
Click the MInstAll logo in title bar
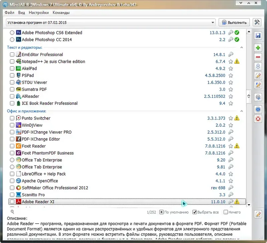tap(5, 5)
